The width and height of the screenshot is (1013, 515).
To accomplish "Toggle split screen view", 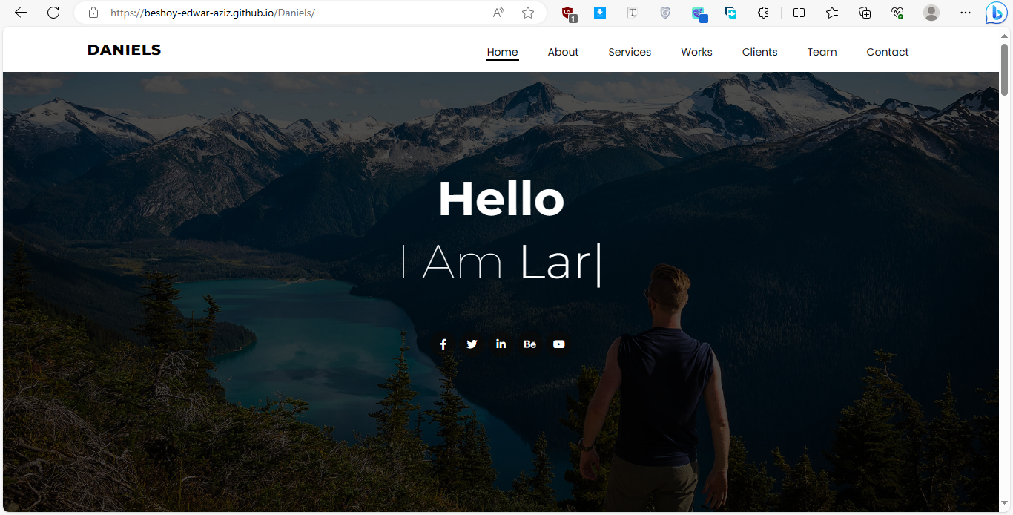I will pos(799,13).
